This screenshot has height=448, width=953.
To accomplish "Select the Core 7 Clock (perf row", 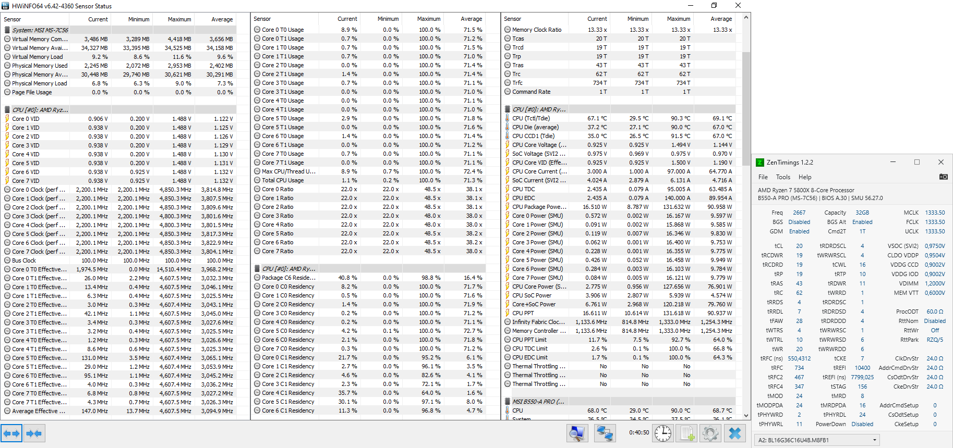I will pyautogui.click(x=119, y=252).
